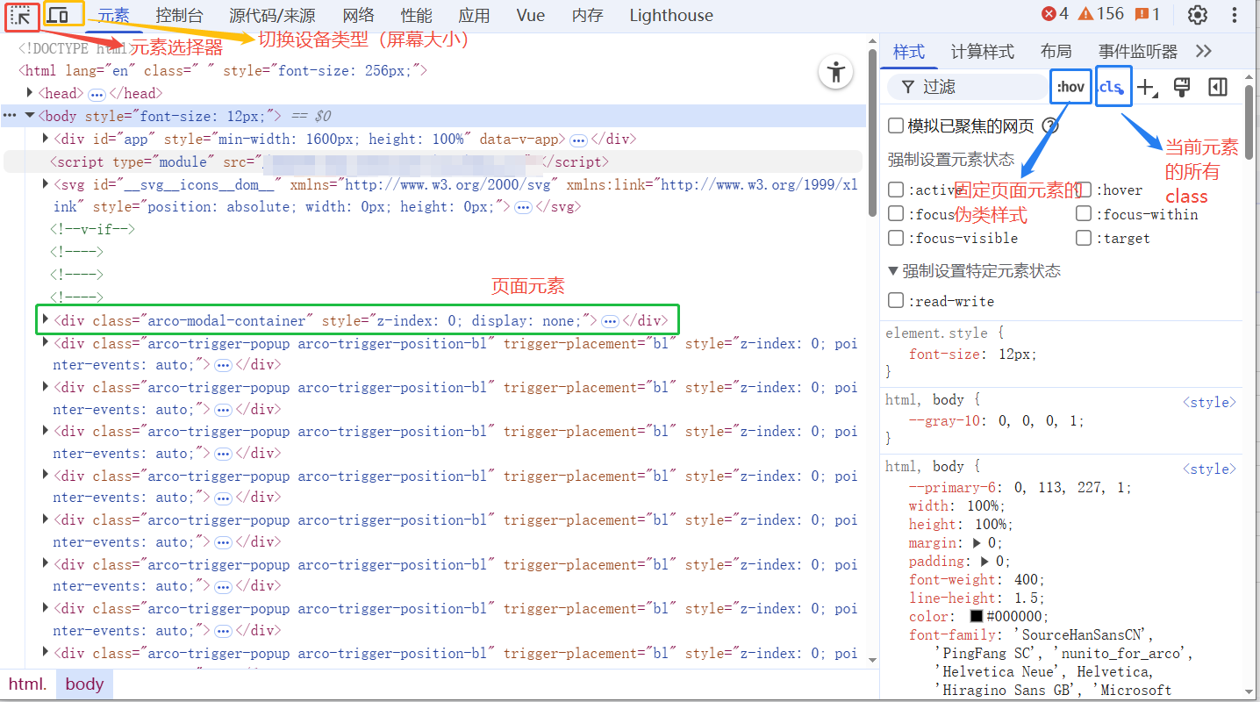The width and height of the screenshot is (1260, 702).
Task: Expand the arco-modal-container div arrow
Action: (46, 320)
